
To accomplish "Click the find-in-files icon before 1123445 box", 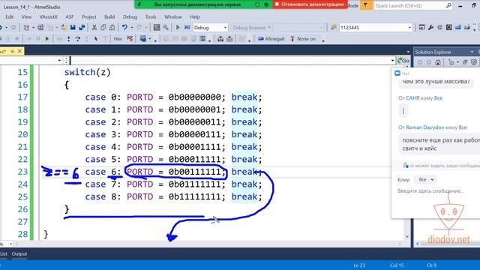I will [334, 28].
